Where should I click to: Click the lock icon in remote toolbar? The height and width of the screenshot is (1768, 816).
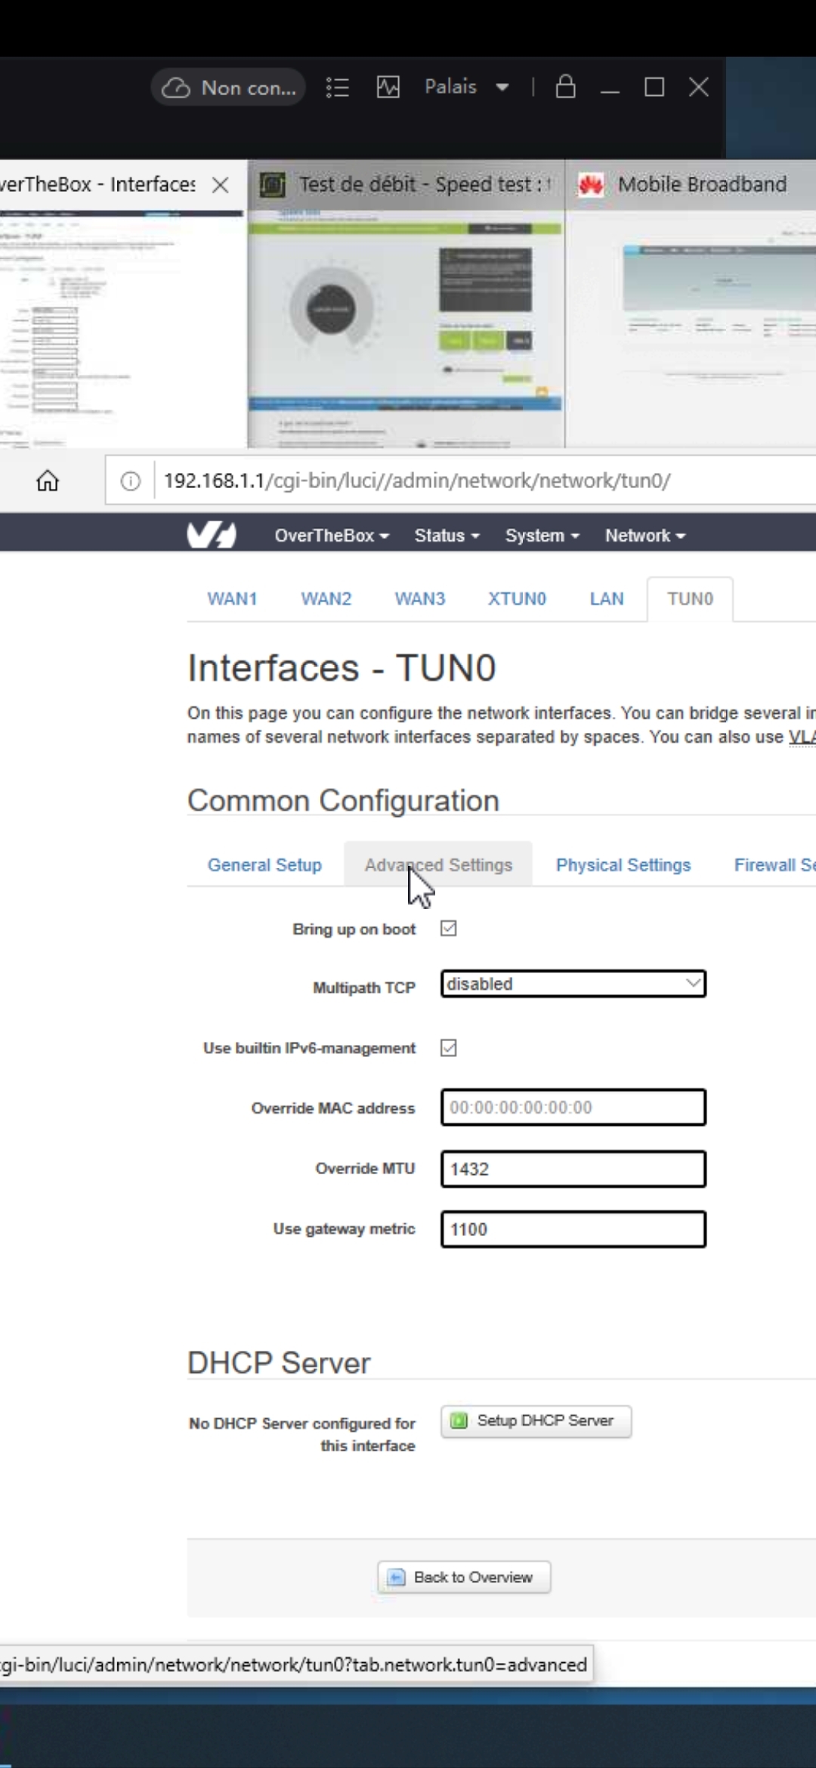pyautogui.click(x=565, y=87)
